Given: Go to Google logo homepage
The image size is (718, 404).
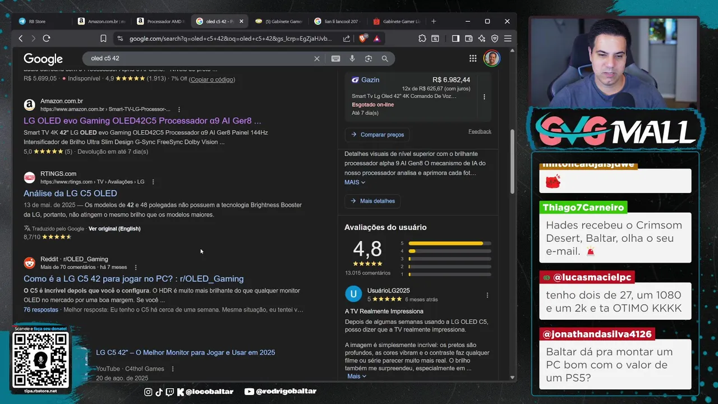Looking at the screenshot, I should pyautogui.click(x=43, y=59).
